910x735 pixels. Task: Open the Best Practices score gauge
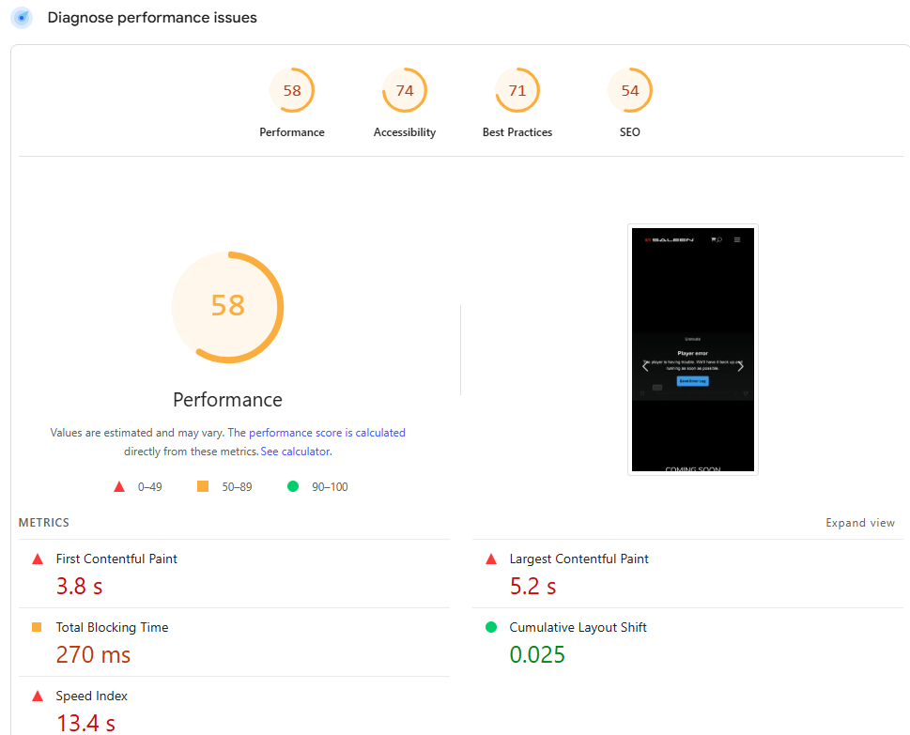pyautogui.click(x=517, y=91)
